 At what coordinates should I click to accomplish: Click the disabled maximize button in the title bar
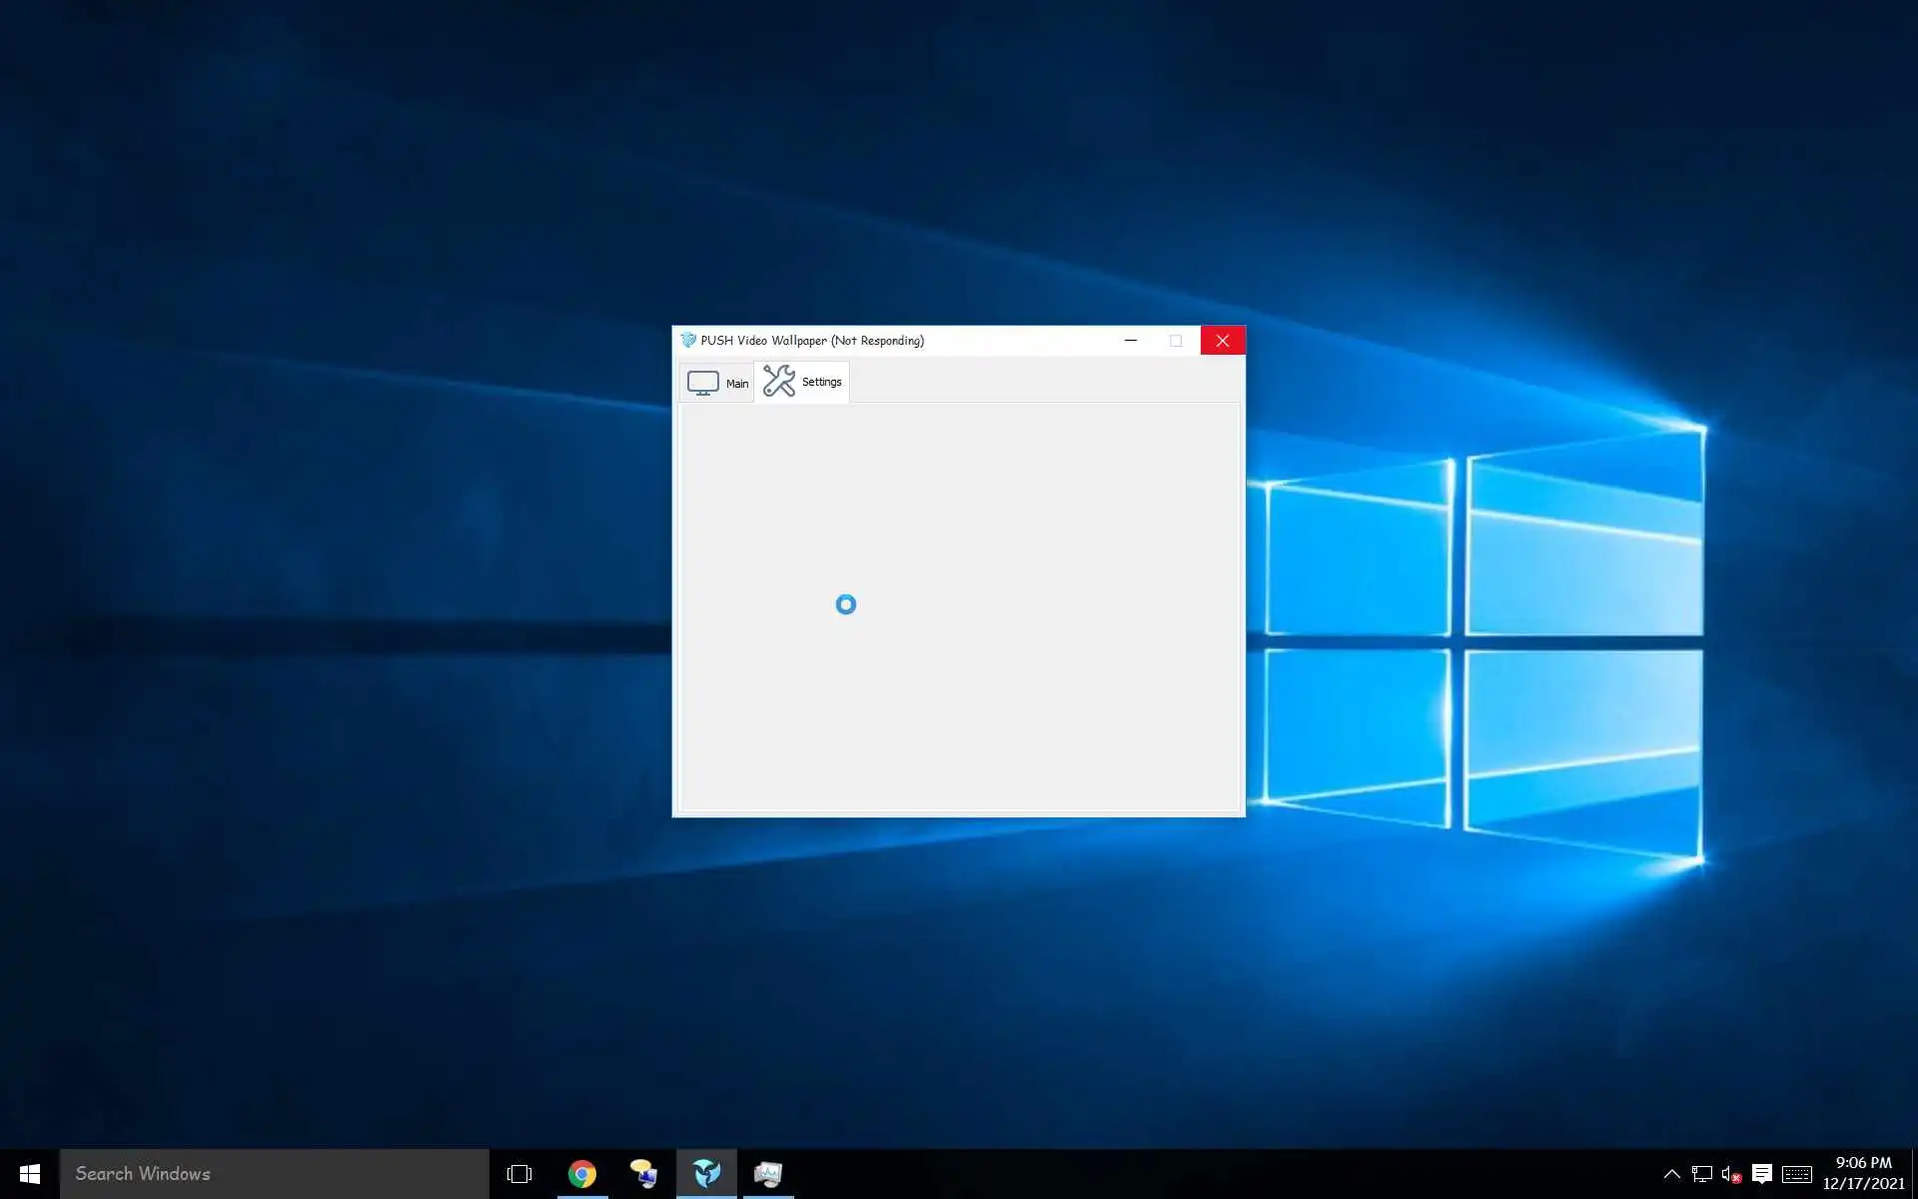coord(1176,341)
